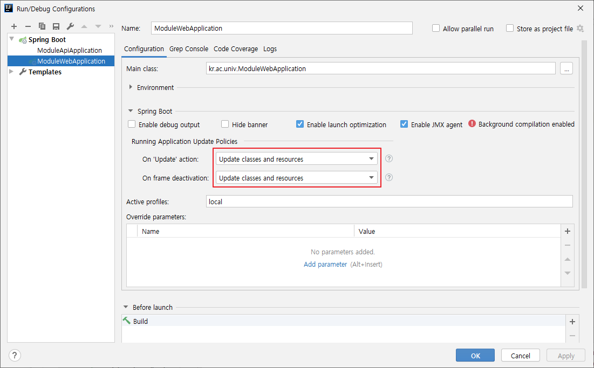Click help icon beside frame deactivation dropdown
The image size is (594, 368).
tap(388, 177)
